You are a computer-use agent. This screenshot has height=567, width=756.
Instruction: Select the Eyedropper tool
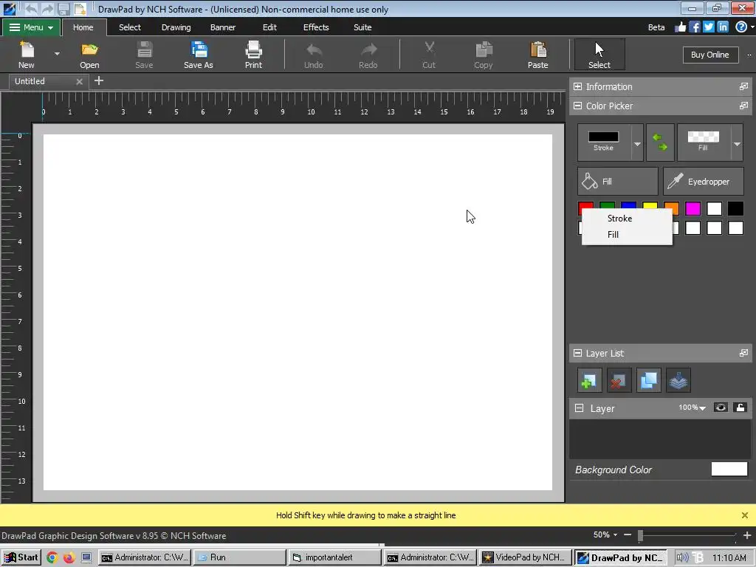[x=704, y=182]
